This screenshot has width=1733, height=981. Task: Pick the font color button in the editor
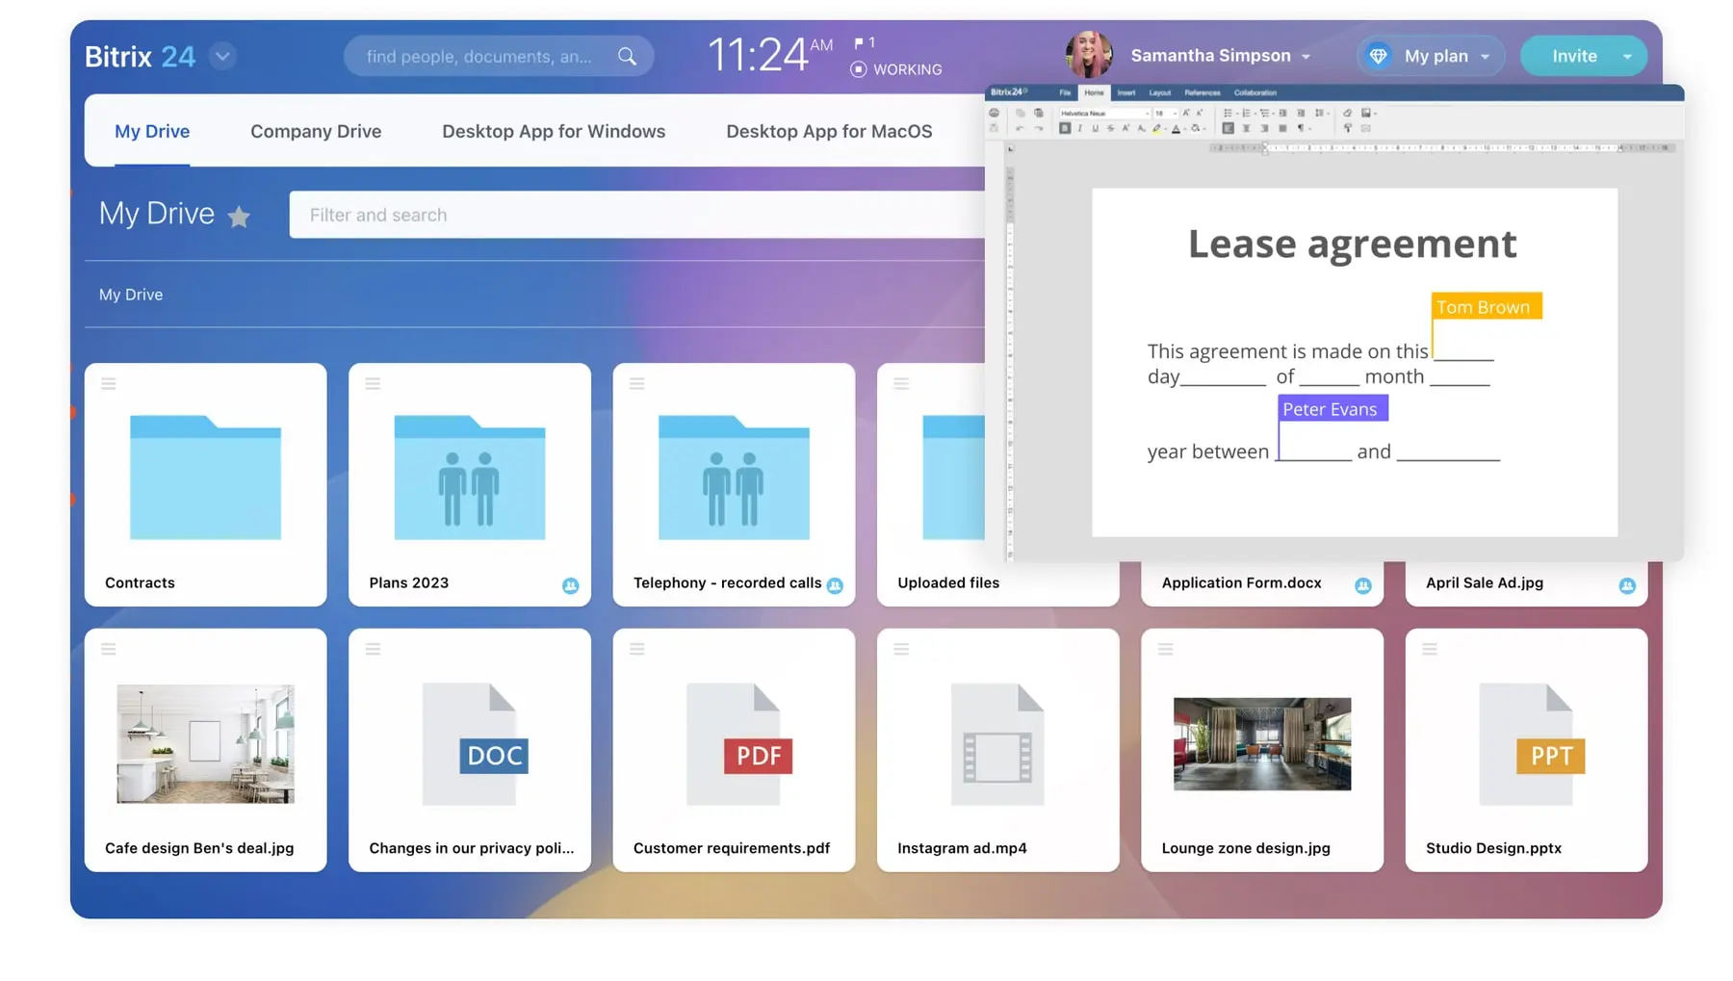click(x=1176, y=128)
